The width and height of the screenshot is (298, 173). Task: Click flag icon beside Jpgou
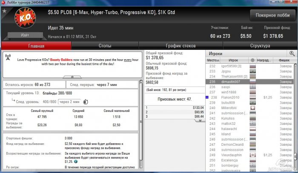(x=252, y=71)
